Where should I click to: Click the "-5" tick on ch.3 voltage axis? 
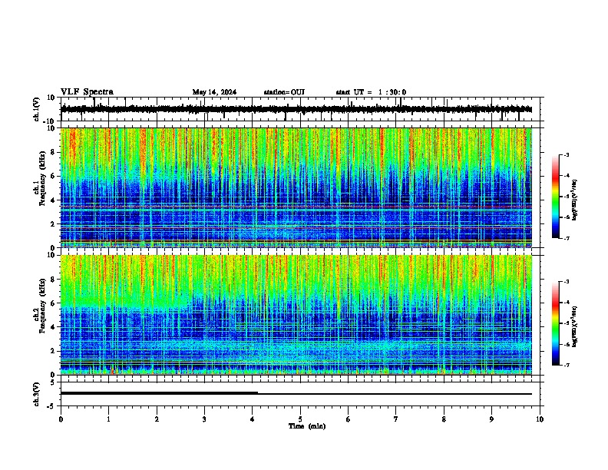point(51,406)
